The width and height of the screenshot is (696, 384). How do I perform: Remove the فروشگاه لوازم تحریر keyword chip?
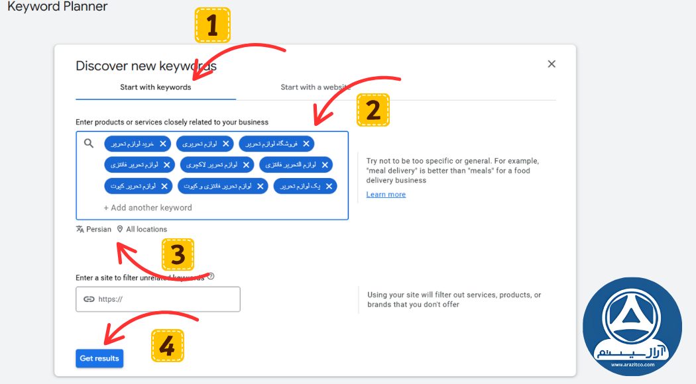[x=306, y=144]
